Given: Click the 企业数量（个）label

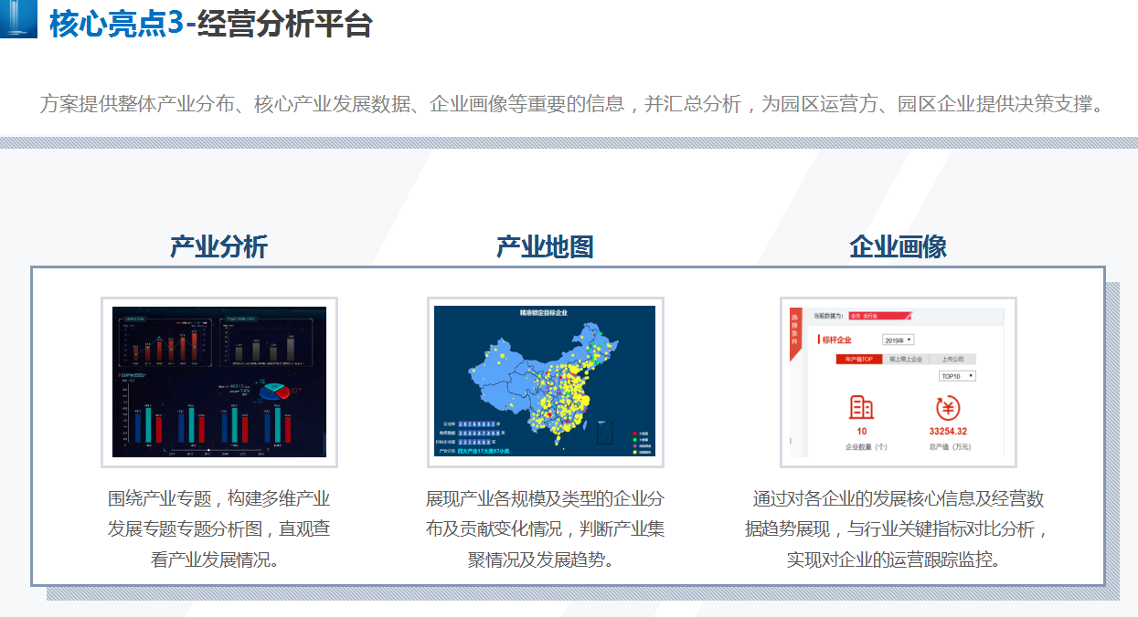Looking at the screenshot, I should (x=867, y=447).
